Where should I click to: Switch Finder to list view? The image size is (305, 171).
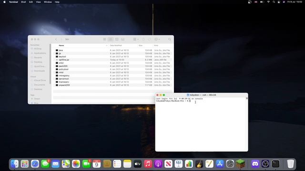tap(111, 39)
